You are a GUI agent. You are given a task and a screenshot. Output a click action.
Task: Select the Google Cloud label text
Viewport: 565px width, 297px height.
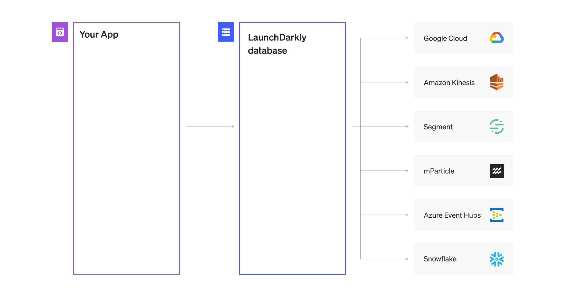pyautogui.click(x=445, y=38)
